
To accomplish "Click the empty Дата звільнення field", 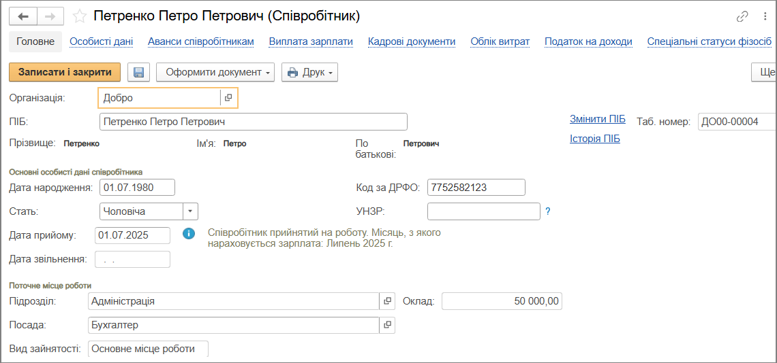I will point(132,259).
